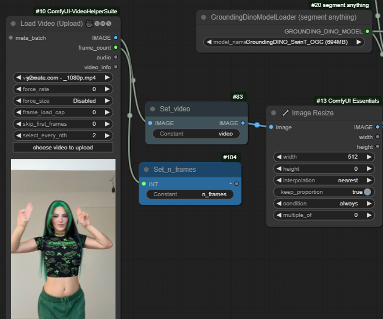Increase Image Resize height value
Image resolution: width=383 pixels, height=319 pixels.
click(369, 169)
